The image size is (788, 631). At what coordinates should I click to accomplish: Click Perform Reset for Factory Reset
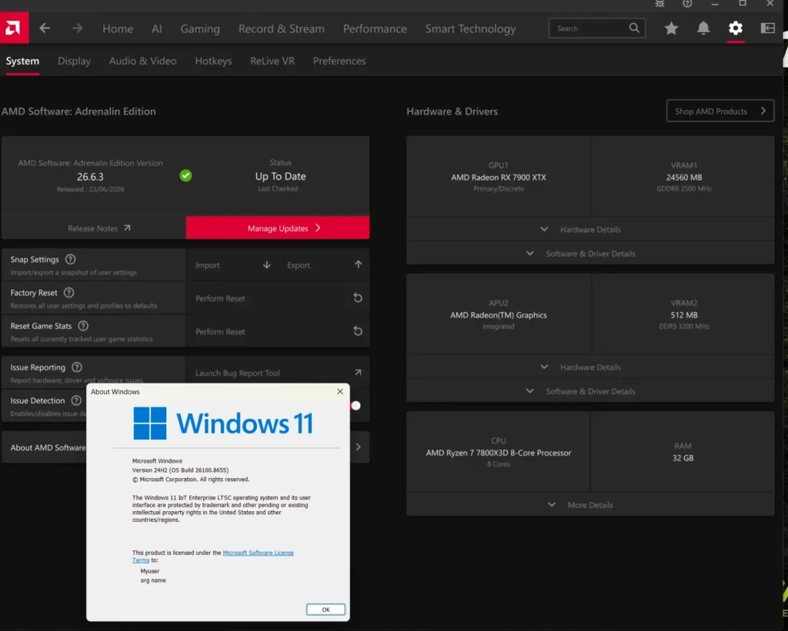[x=220, y=298]
